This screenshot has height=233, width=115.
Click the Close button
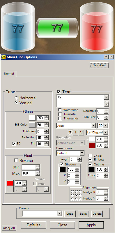click(62, 225)
